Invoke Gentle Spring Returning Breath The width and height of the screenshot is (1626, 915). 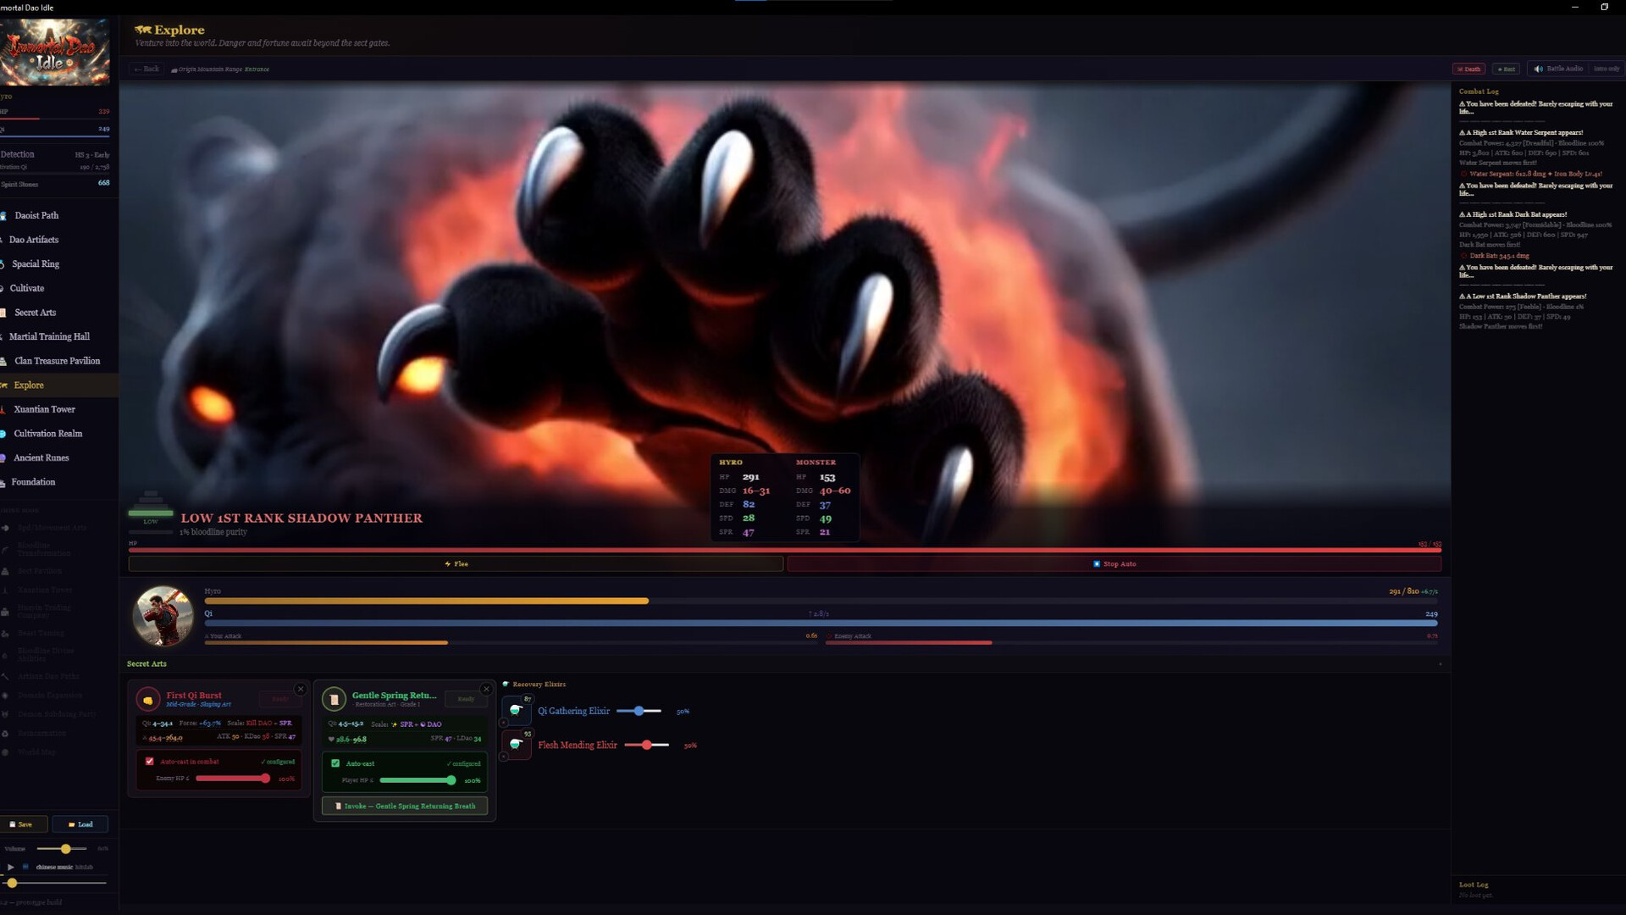(x=405, y=807)
